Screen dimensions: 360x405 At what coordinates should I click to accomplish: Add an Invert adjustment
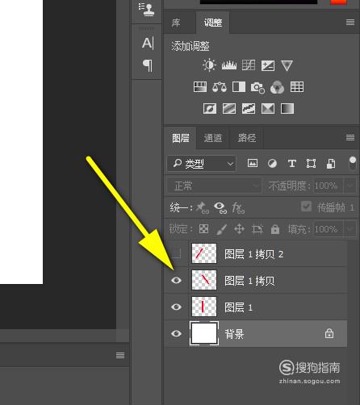pyautogui.click(x=210, y=109)
